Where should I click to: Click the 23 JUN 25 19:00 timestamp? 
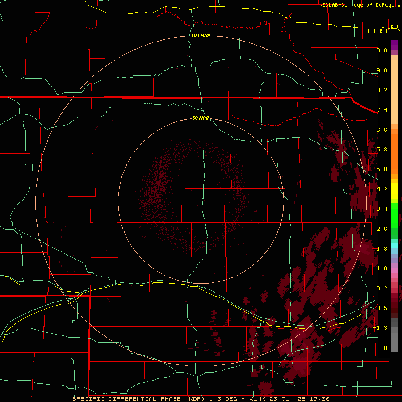pos(299,399)
